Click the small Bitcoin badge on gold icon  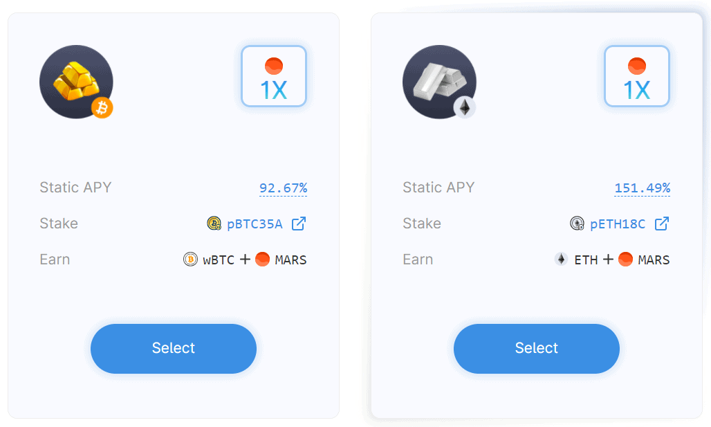coord(102,108)
